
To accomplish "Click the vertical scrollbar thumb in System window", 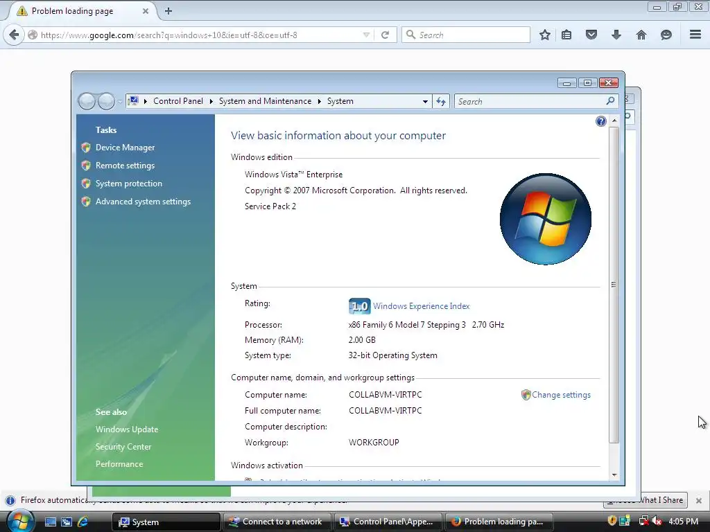I will coord(614,285).
